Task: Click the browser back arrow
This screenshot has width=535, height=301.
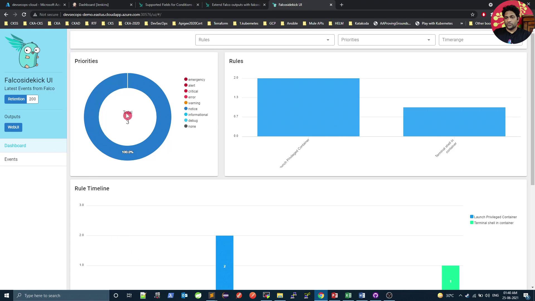Action: coord(6,14)
